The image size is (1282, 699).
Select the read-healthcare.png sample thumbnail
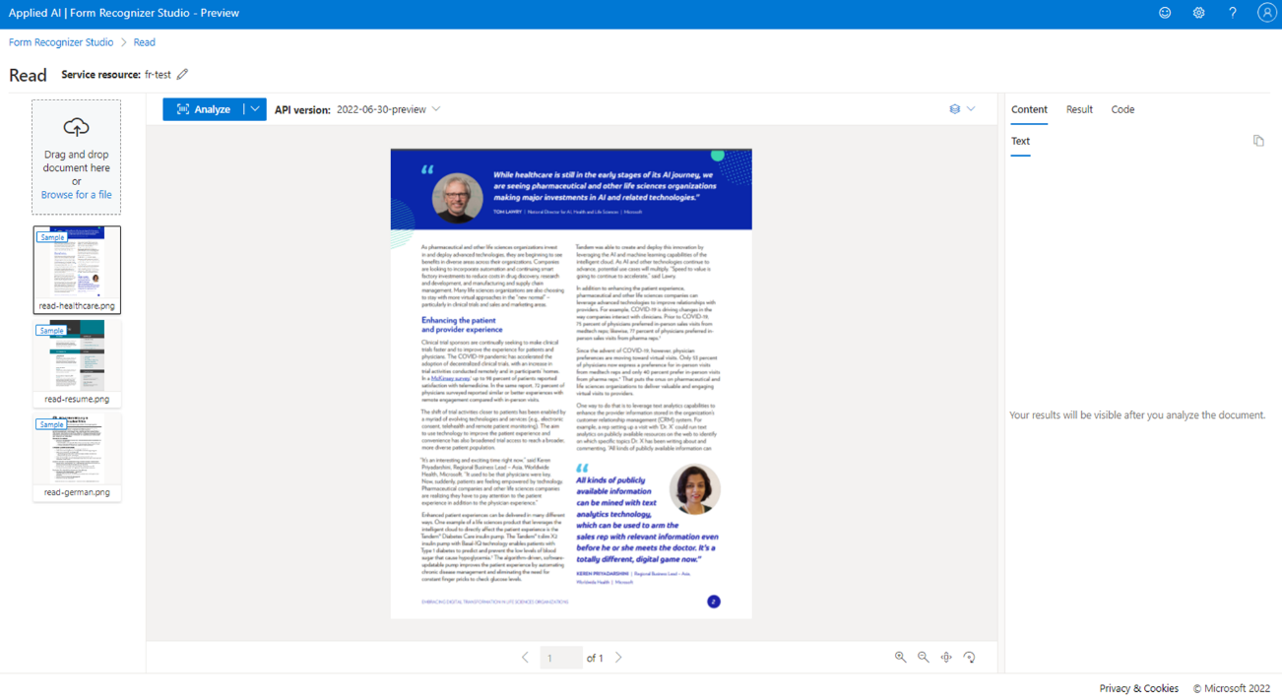[x=77, y=270]
